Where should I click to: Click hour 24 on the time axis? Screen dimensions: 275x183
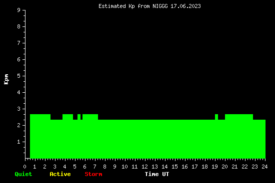pyautogui.click(x=264, y=167)
